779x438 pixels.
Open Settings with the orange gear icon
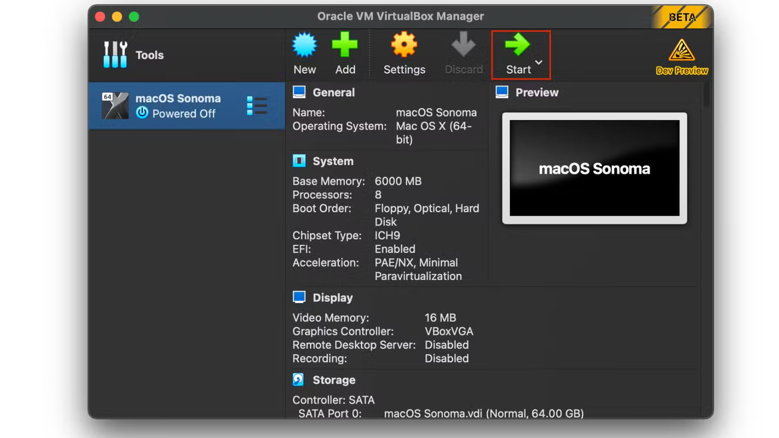pyautogui.click(x=404, y=45)
